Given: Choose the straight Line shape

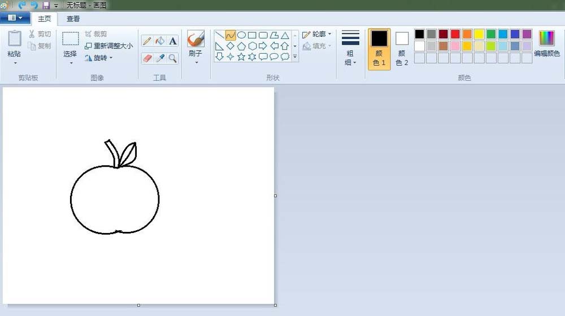Looking at the screenshot, I should coord(219,36).
